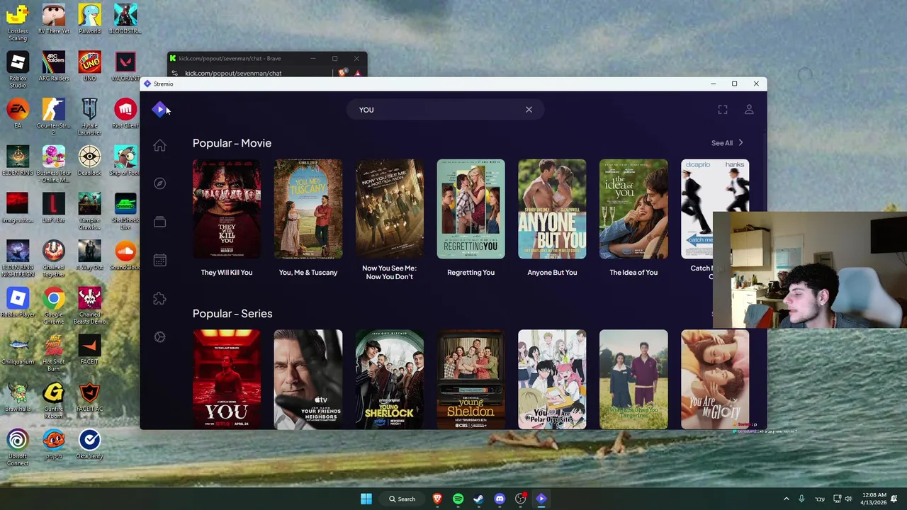This screenshot has height=510, width=907.
Task: Open the Calendar icon in Stremio sidebar
Action: pyautogui.click(x=159, y=260)
